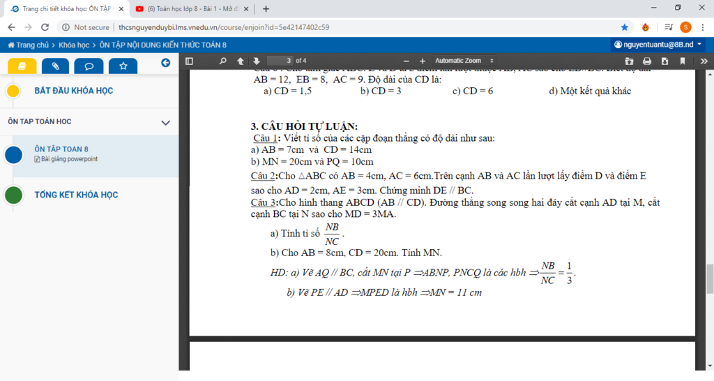Go to Khóa học breadcrumb
The image size is (714, 381).
[x=74, y=45]
